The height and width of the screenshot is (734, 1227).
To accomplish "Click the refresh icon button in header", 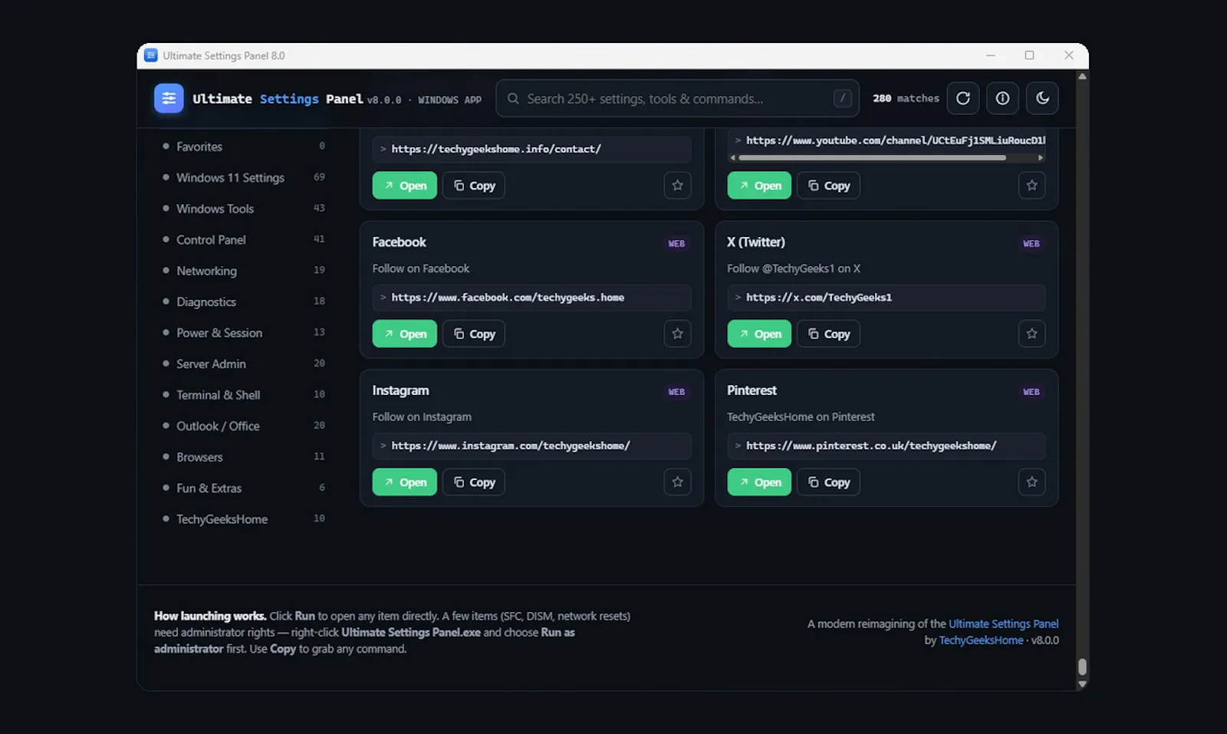I will tap(963, 98).
